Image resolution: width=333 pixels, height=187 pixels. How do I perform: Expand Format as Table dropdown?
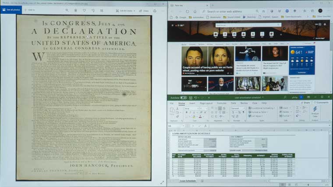[x=258, y=112]
